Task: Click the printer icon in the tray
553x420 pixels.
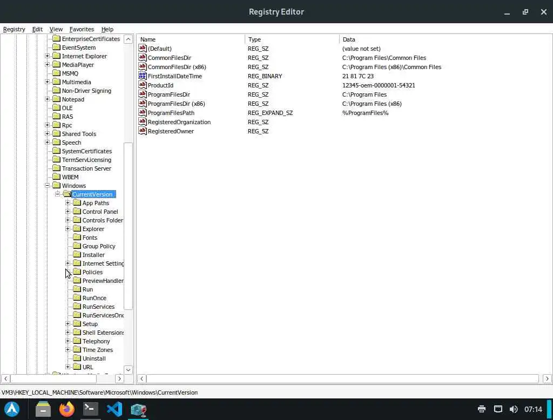Action: 481,409
